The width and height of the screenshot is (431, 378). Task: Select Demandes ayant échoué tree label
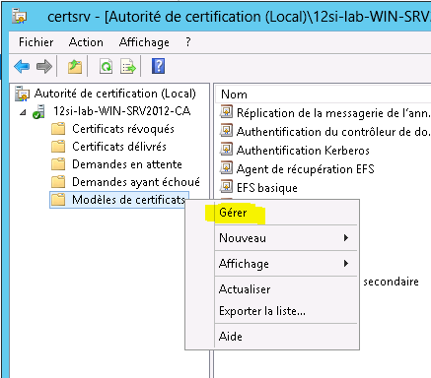136,182
